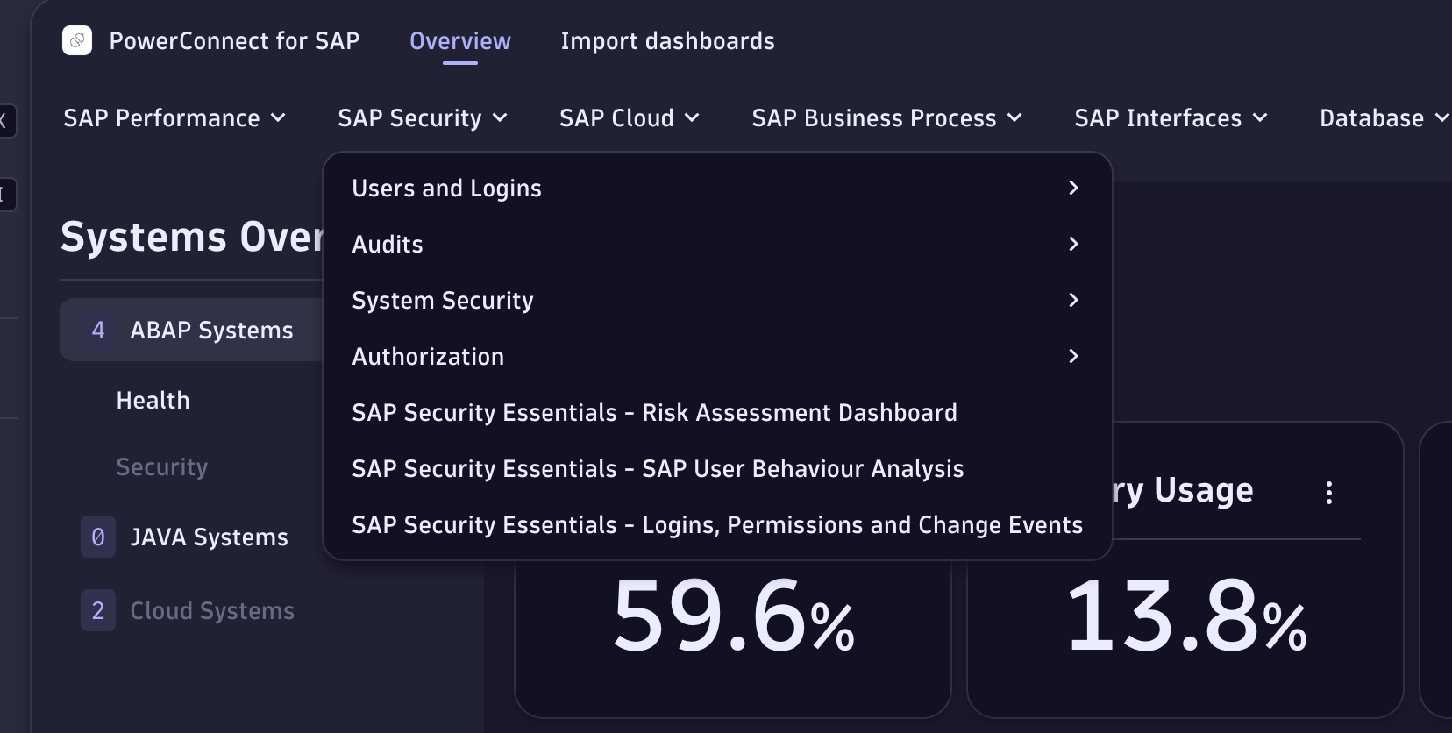Click the System Security submenu chevron
The image size is (1452, 733).
pyautogui.click(x=1073, y=300)
